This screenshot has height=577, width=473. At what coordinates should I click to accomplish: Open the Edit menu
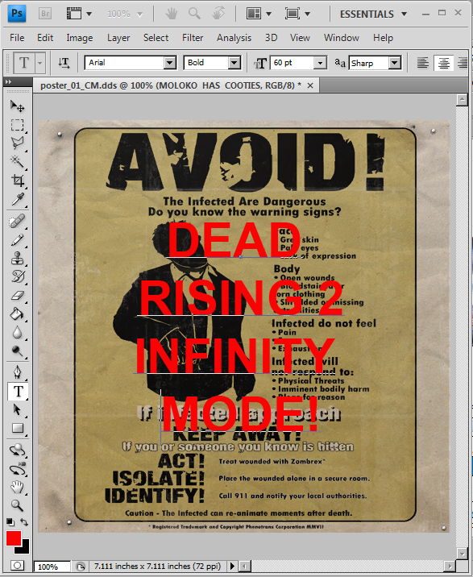point(45,38)
